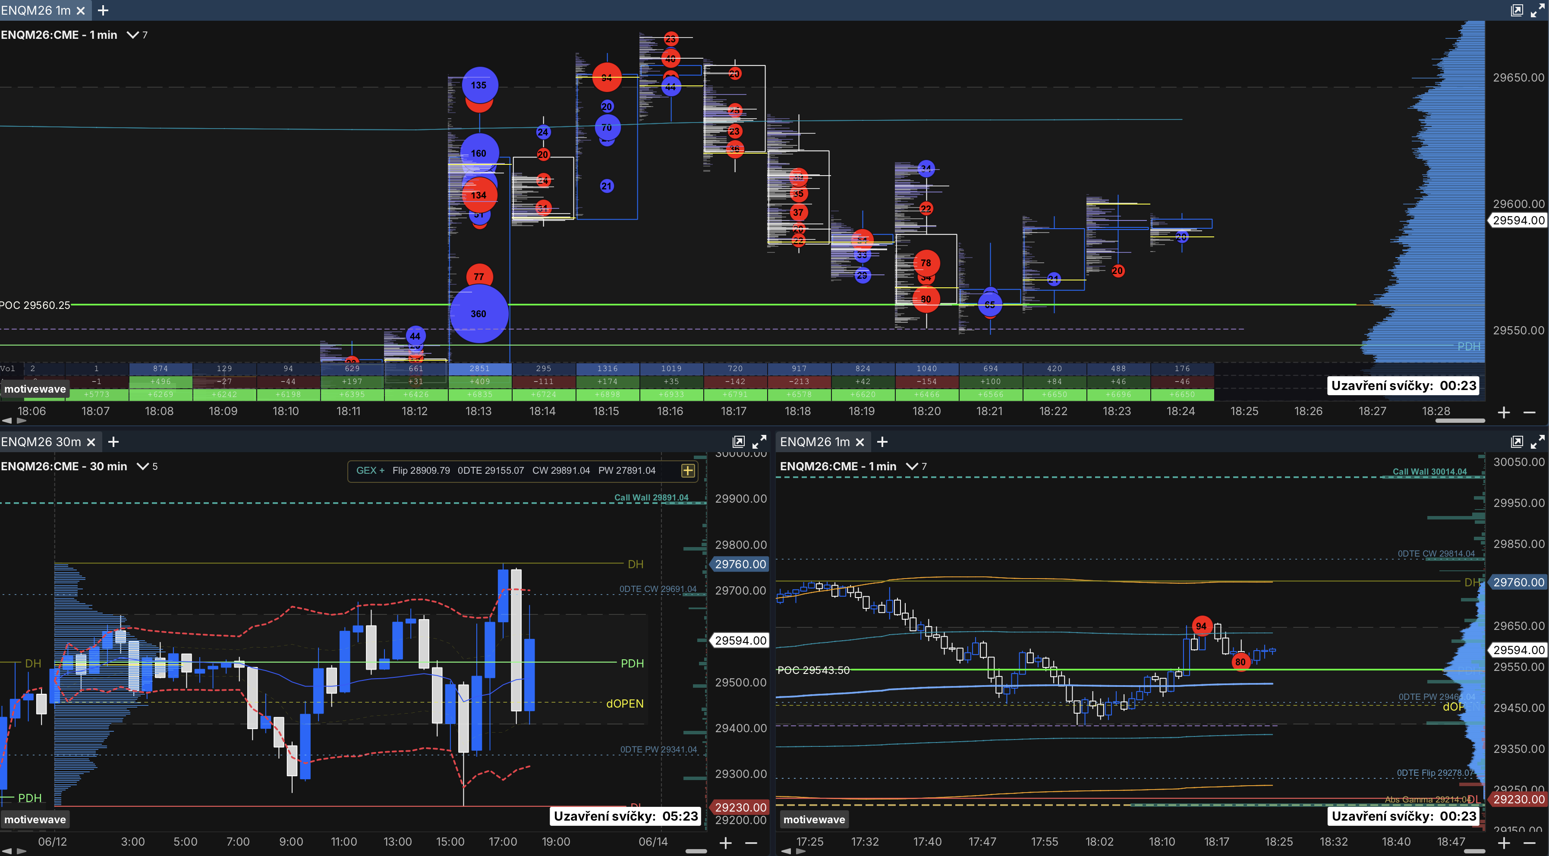Image resolution: width=1549 pixels, height=856 pixels.
Task: Select the top ENQM26 1m tab
Action: click(x=36, y=11)
